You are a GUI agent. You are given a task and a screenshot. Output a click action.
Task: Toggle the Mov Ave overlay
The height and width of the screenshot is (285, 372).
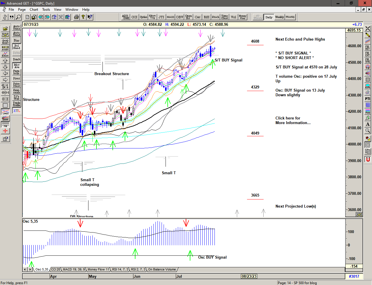tap(17, 66)
